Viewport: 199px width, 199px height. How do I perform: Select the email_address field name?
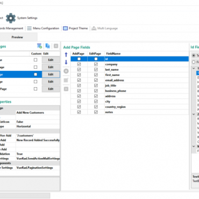[x=115, y=80]
